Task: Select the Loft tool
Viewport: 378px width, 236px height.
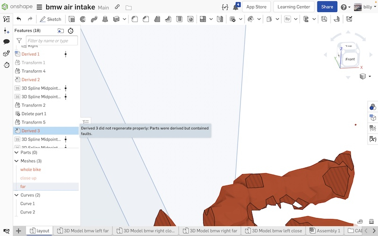Action: coord(105,19)
